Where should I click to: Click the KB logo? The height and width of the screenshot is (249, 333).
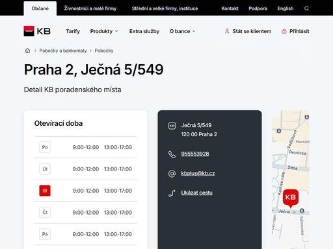coord(37,31)
